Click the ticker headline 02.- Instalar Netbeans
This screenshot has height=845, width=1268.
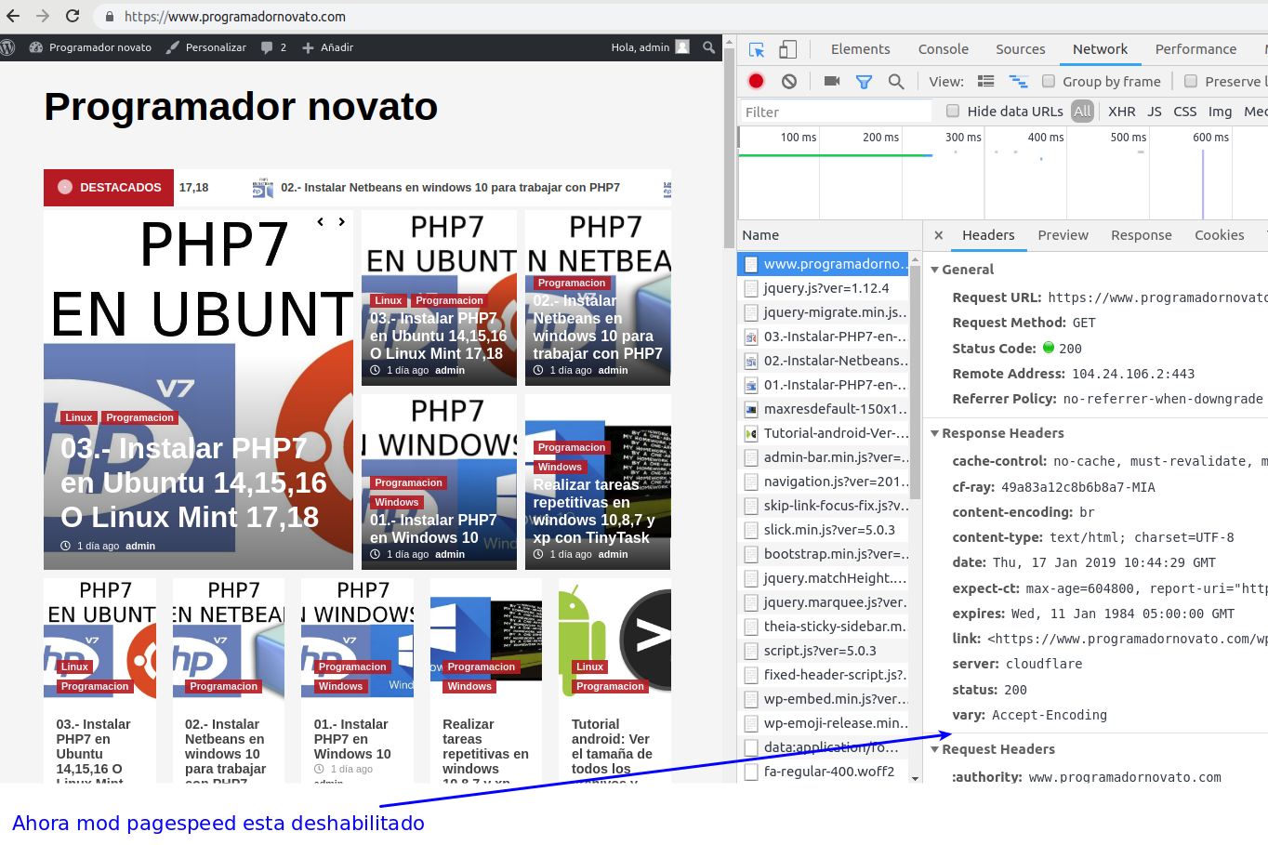point(450,188)
